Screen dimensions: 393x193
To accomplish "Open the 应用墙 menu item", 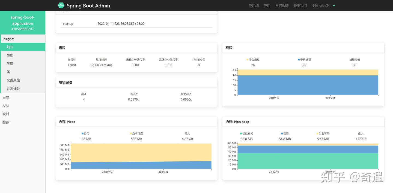I will (253, 5).
